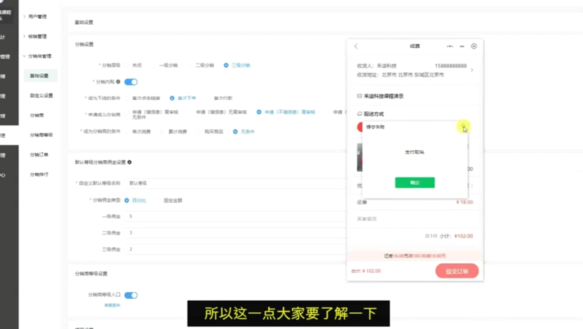Click the store icon beside 禾店科技课程演示
Image resolution: width=583 pixels, height=329 pixels.
coord(359,96)
